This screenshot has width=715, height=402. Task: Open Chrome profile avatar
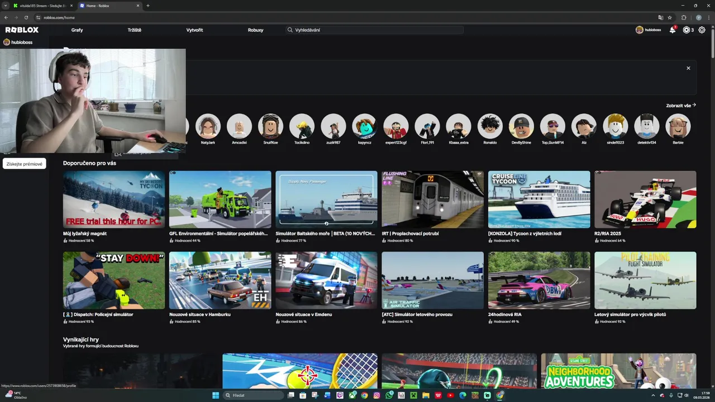tap(698, 17)
